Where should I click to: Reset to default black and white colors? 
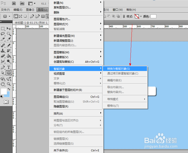(2, 96)
